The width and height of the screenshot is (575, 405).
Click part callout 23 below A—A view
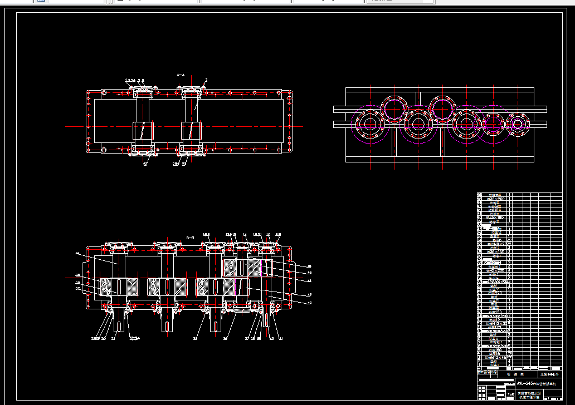click(145, 164)
